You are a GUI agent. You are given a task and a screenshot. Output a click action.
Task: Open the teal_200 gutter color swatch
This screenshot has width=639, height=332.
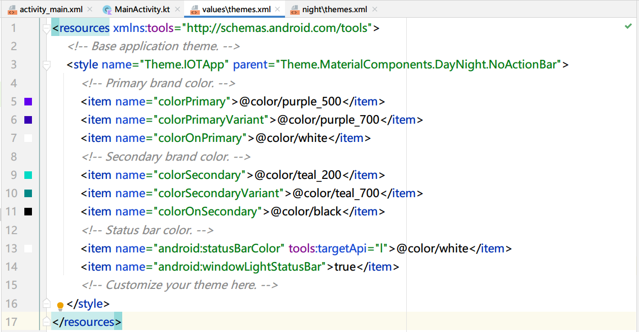click(28, 175)
